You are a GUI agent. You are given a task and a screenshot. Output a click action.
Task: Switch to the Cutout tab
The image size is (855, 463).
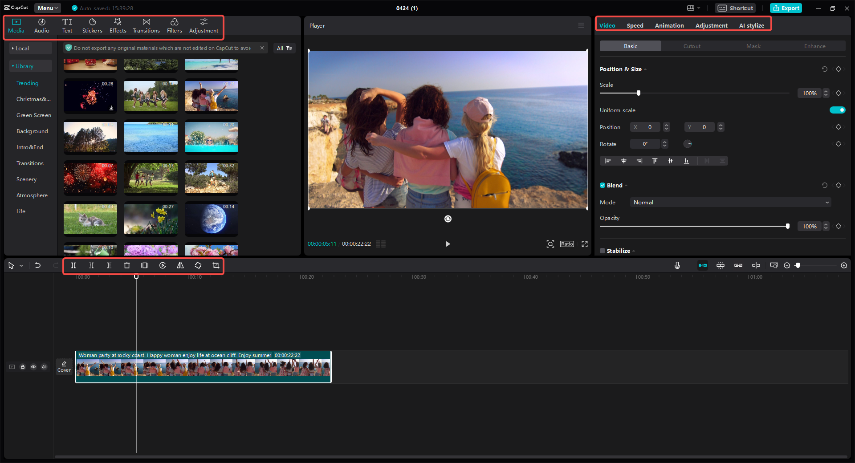coord(692,46)
